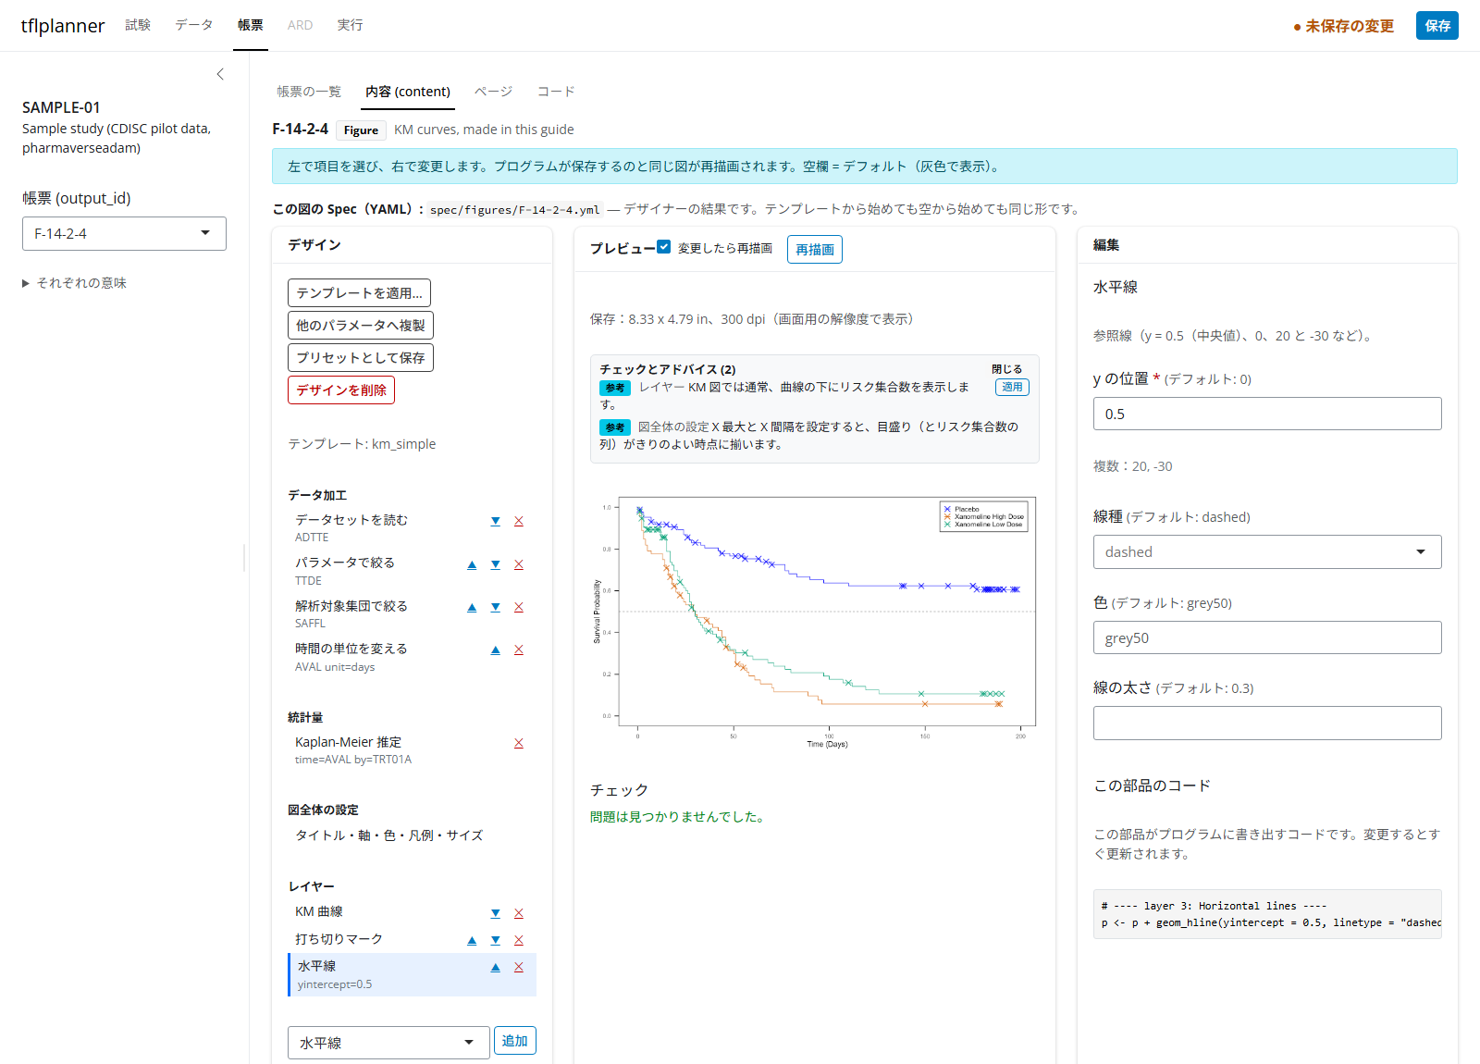Open the 帳票 output_id dropdown
The image size is (1480, 1064).
point(124,234)
